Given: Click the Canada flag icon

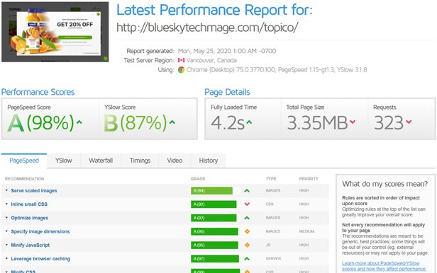Looking at the screenshot, I should [x=181, y=60].
